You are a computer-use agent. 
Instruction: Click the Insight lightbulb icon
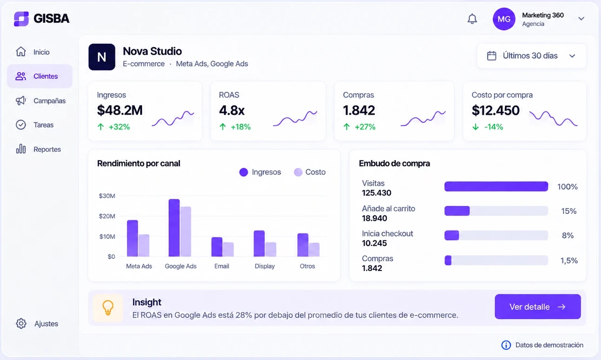[108, 308]
